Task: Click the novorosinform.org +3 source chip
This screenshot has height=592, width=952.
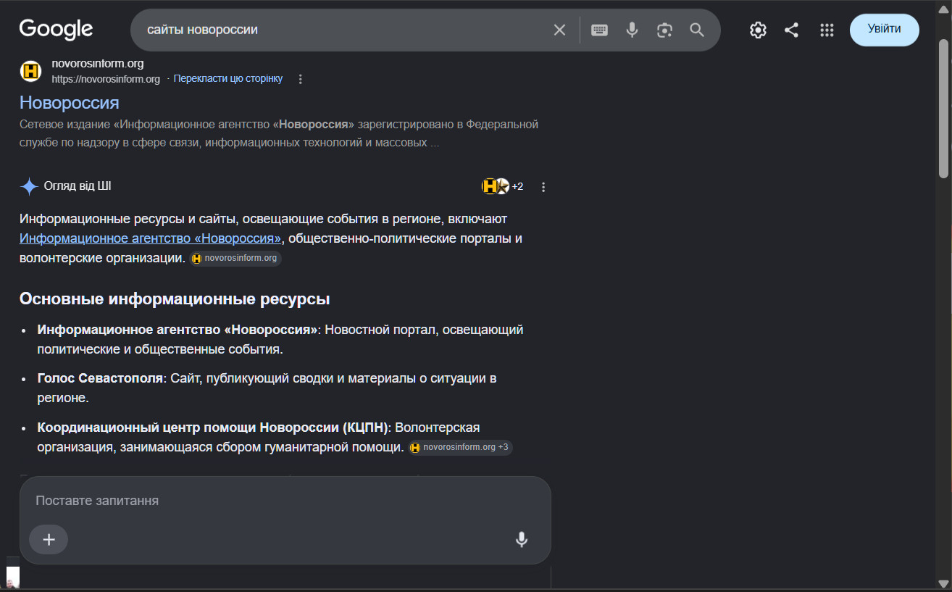Action: point(461,447)
